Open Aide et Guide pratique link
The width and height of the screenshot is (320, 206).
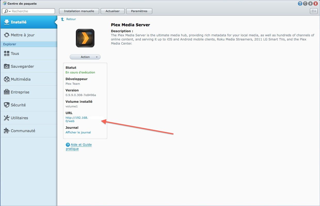pyautogui.click(x=79, y=147)
